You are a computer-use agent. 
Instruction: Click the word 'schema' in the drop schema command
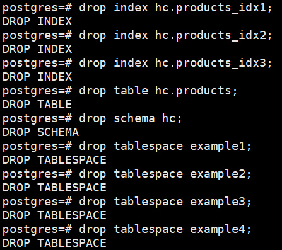pos(134,118)
